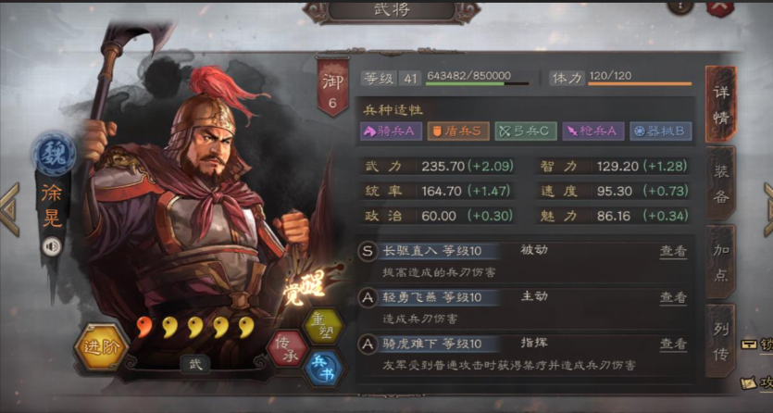The width and height of the screenshot is (773, 413).
Task: View 长驱直入 skill details via 查看
Action: coord(673,251)
